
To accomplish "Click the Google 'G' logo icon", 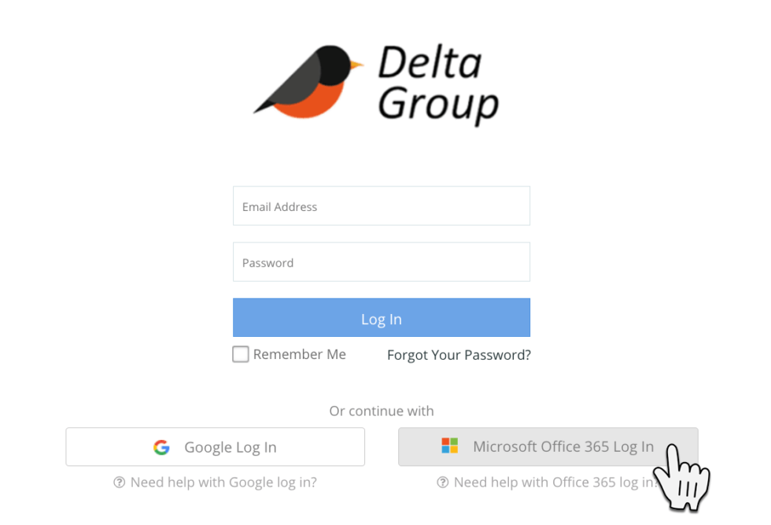I will [x=161, y=447].
